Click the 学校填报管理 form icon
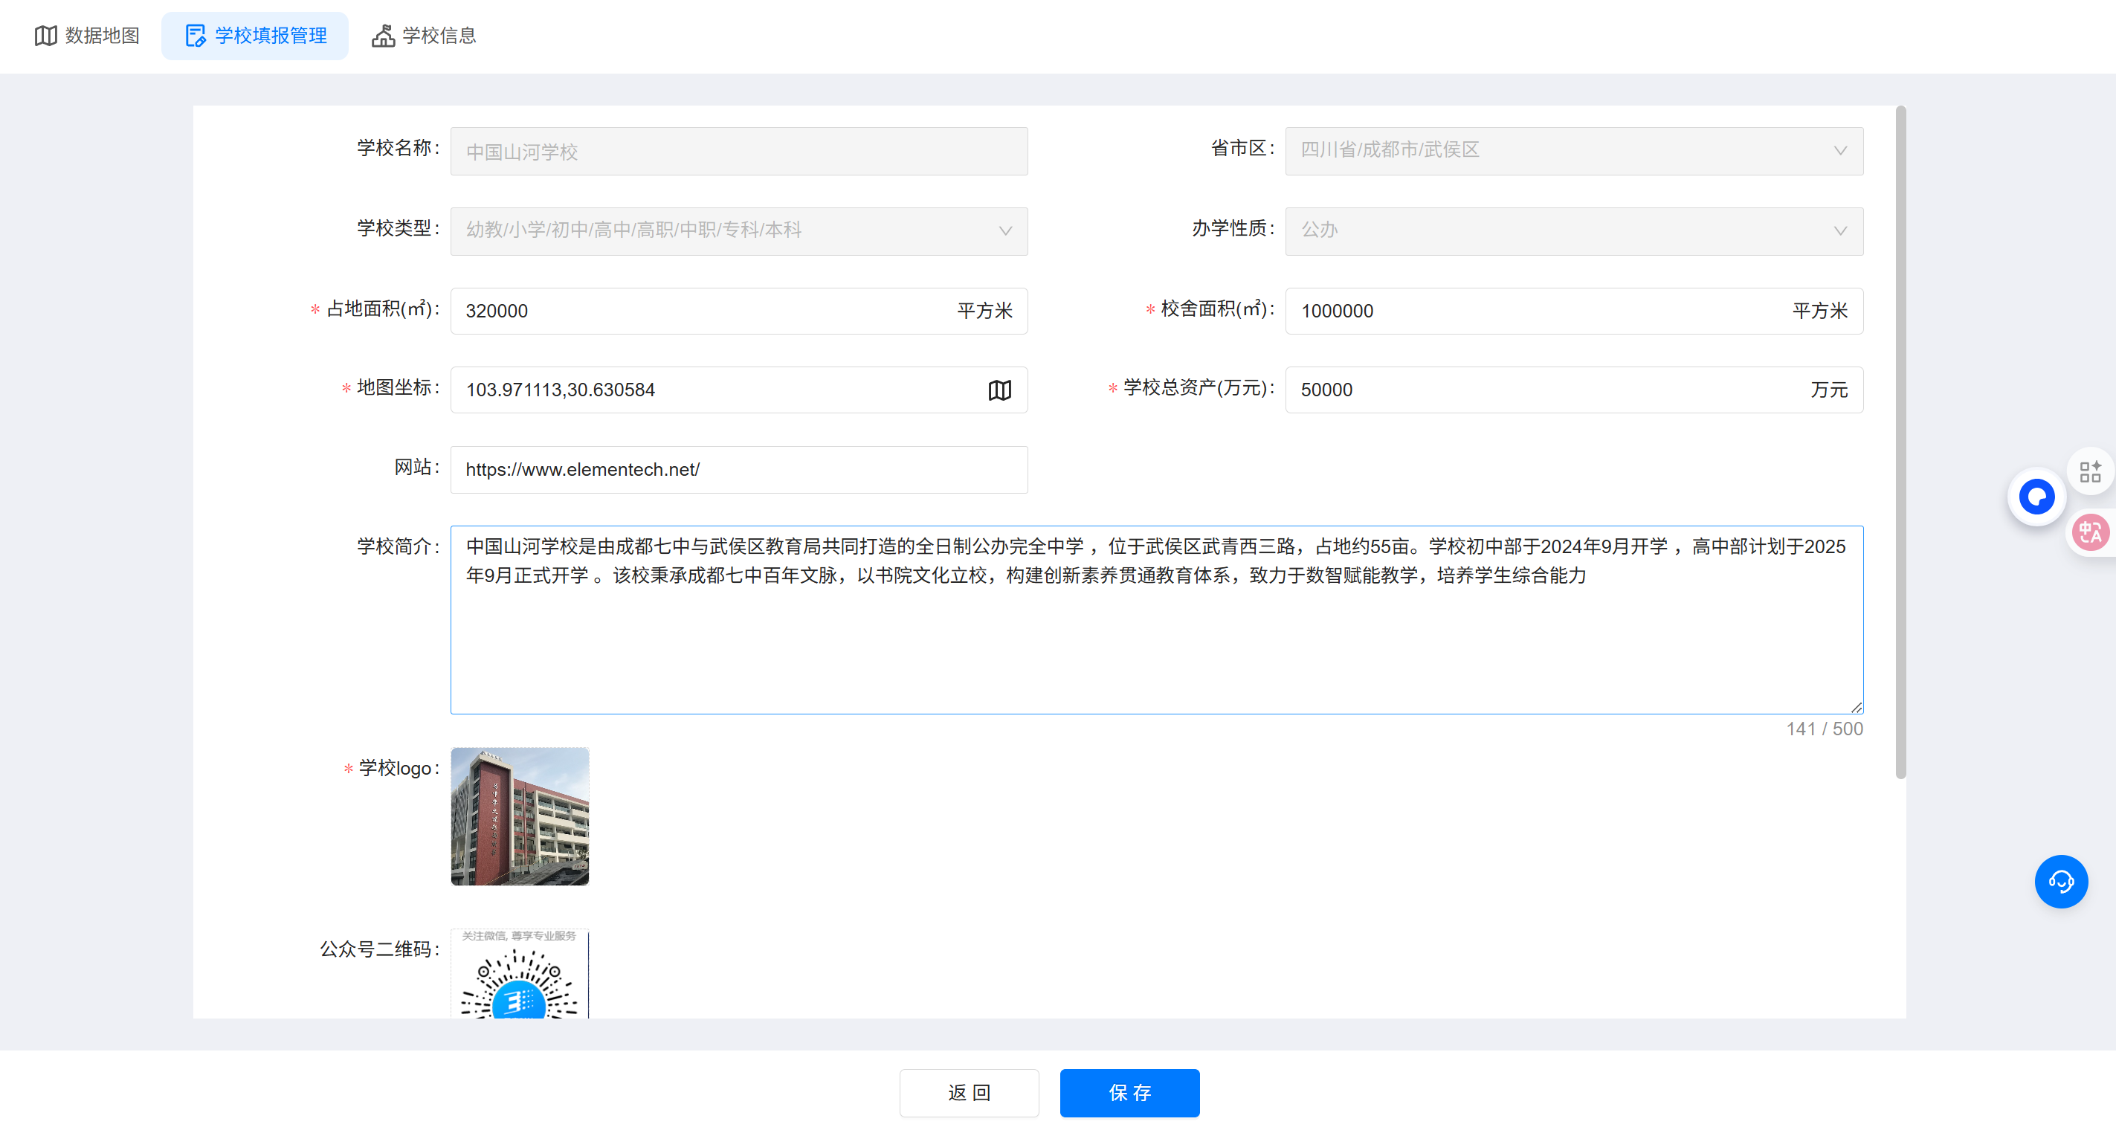 pos(196,36)
